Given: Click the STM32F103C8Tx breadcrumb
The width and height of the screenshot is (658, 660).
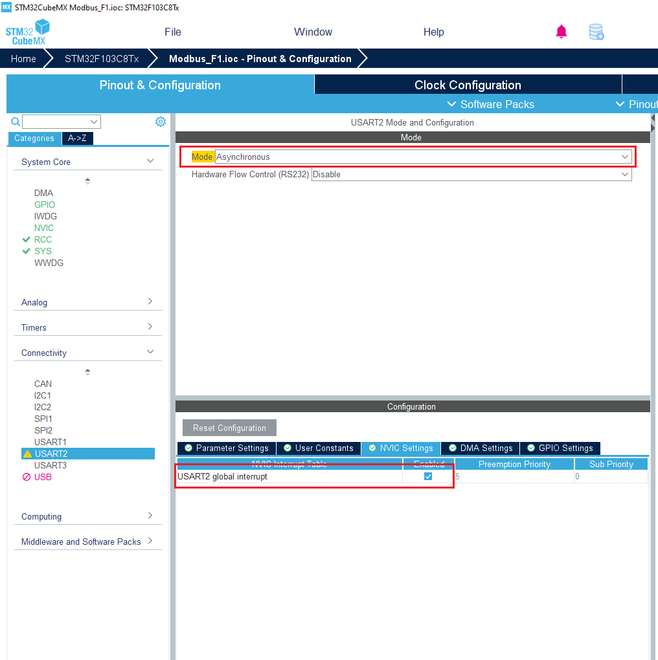Looking at the screenshot, I should click(x=102, y=58).
